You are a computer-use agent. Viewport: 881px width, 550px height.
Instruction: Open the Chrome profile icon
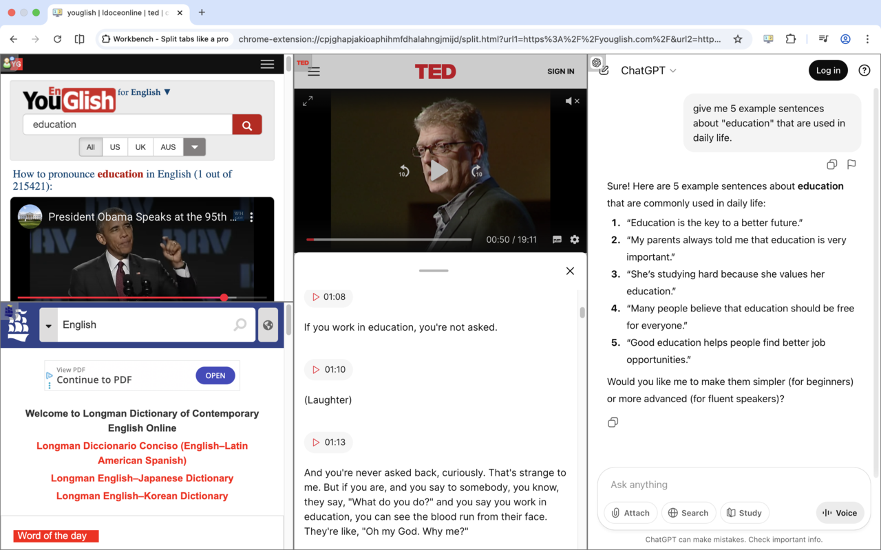(845, 39)
